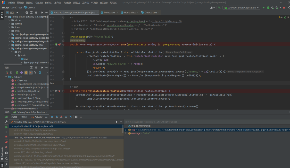Viewport: 290px width, 168px height.
Task: Collapse the spring-cloud-gateway-3.1.0 root node
Action: pyautogui.click(x=6, y=17)
